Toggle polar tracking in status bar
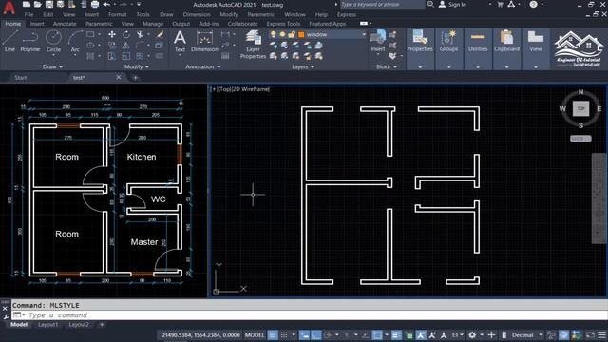The height and width of the screenshot is (342, 608). [328, 335]
